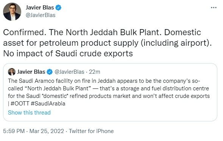
Task: Open quoted tweet about Saudi Aramco facility fire
Action: point(110,92)
